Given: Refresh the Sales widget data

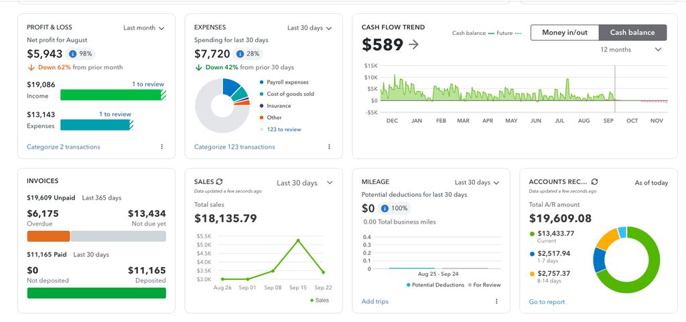Looking at the screenshot, I should [x=219, y=181].
